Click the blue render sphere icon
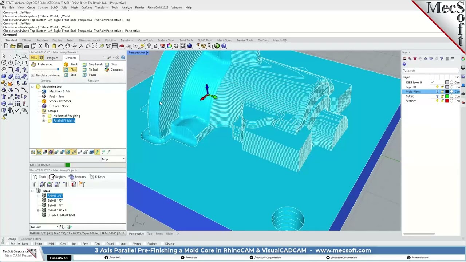Screen dimensions: 466x262 [x=190, y=46]
